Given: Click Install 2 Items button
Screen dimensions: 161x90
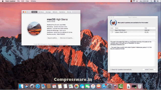Looking at the screenshot, I should (x=149, y=69).
